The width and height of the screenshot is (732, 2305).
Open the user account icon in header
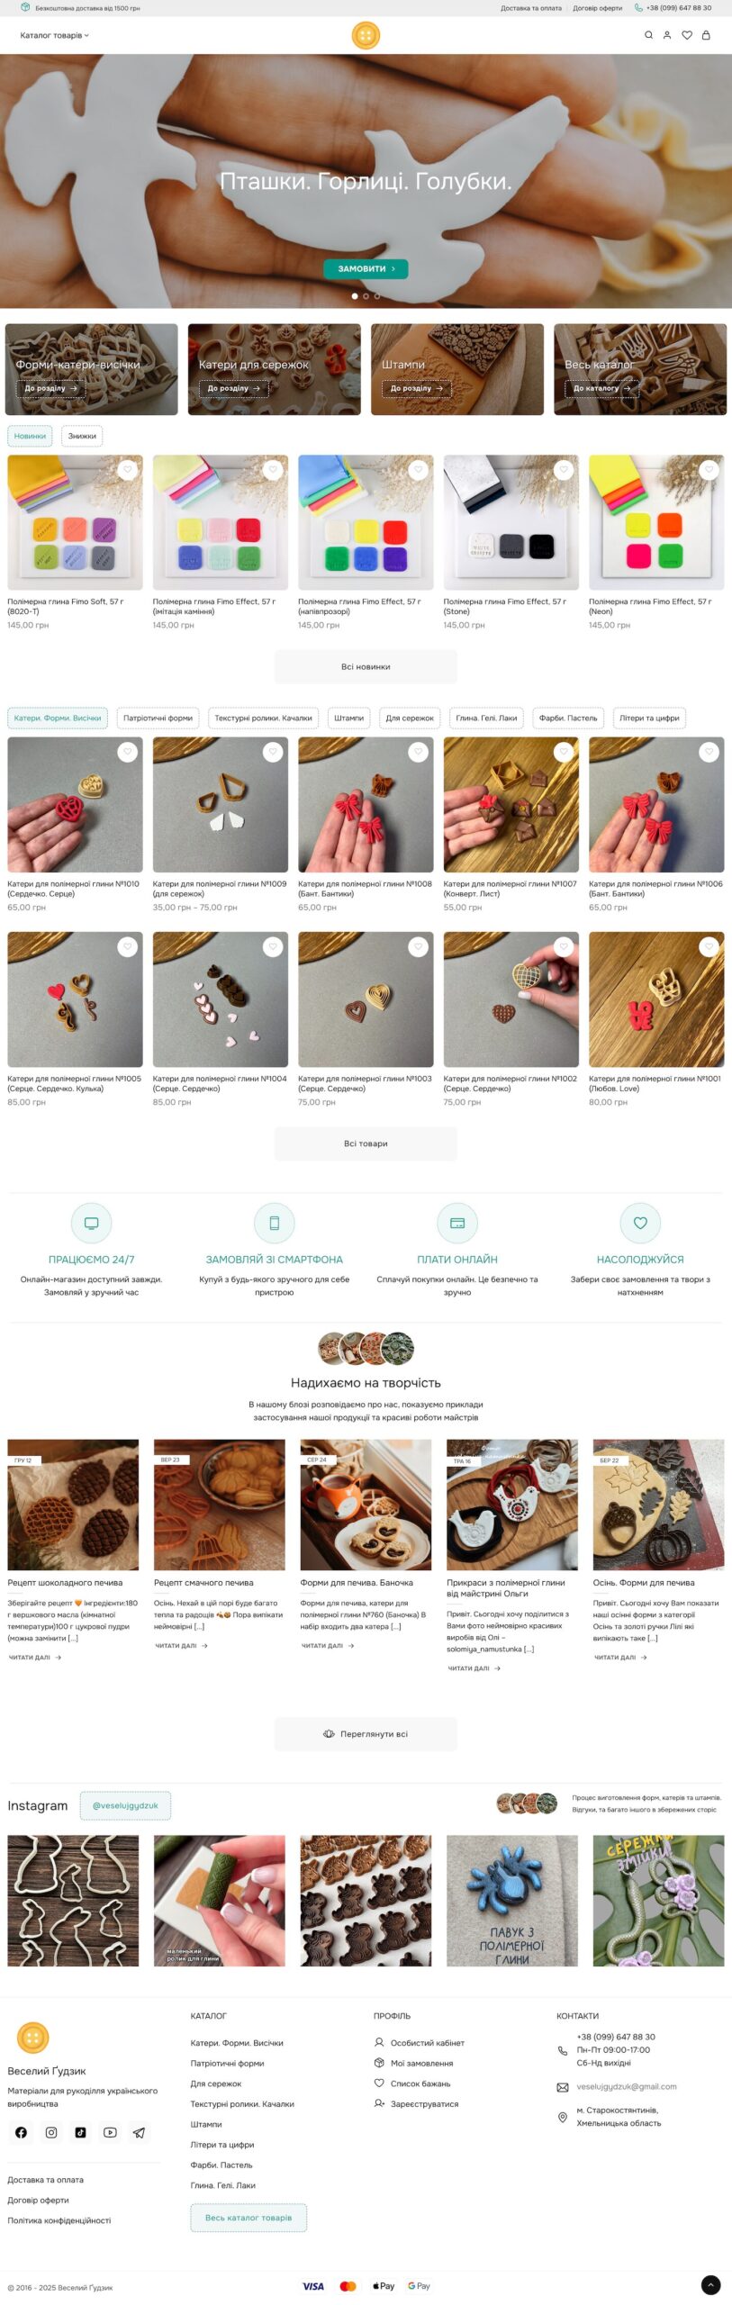667,35
